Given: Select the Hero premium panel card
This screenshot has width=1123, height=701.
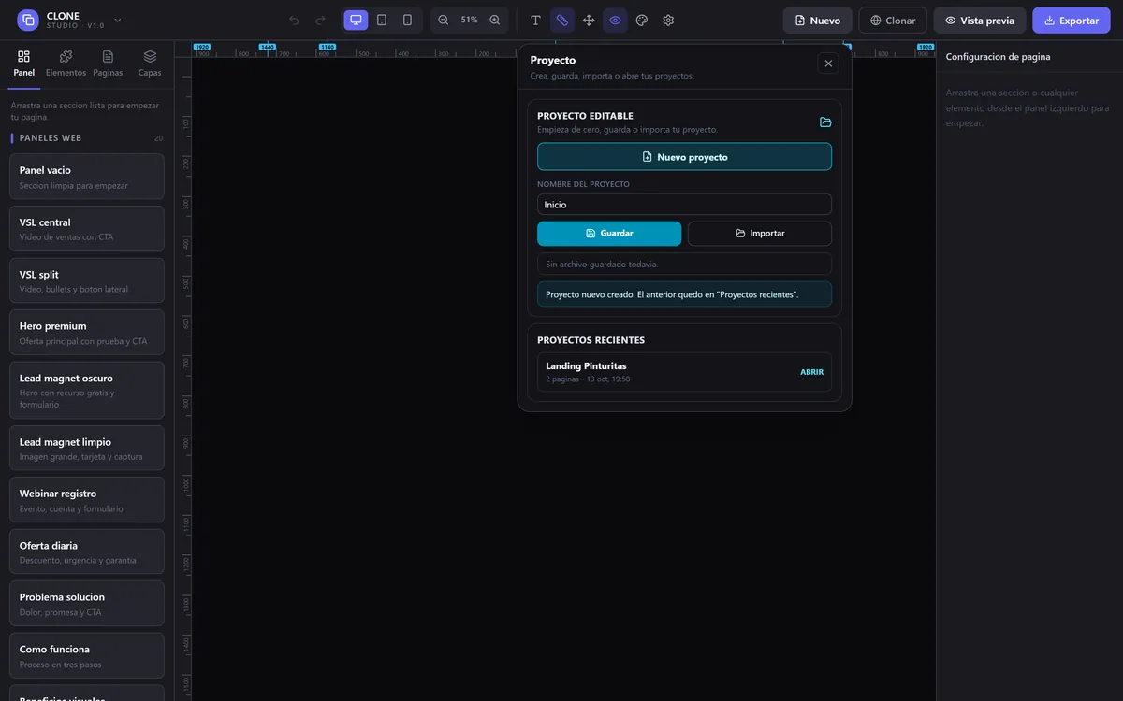Looking at the screenshot, I should click(x=87, y=333).
